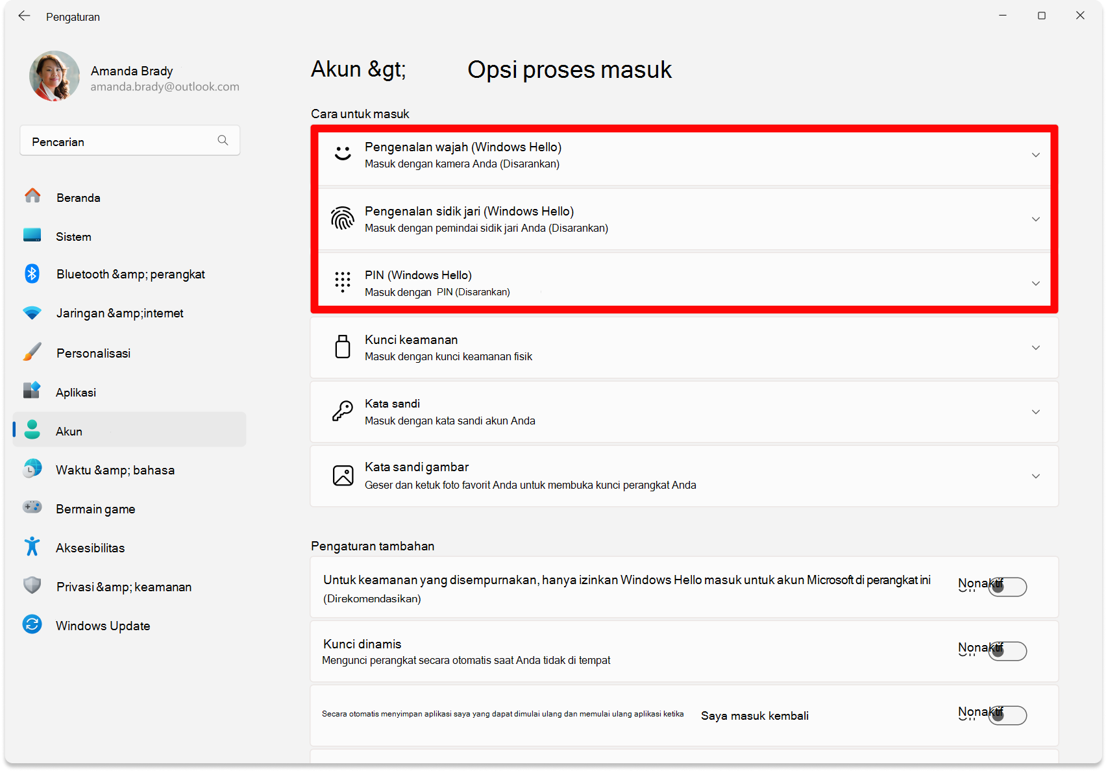Click the "Saya masuk kembali" text
The image size is (1106, 771).
tap(755, 716)
